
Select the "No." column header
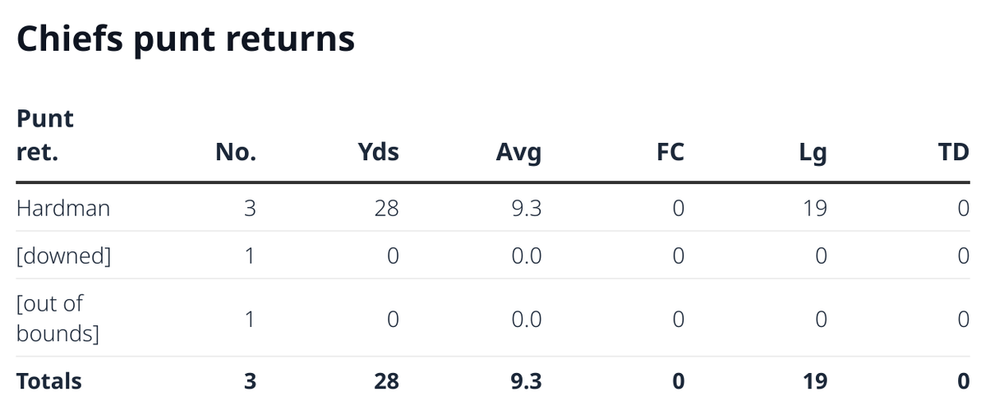click(236, 152)
